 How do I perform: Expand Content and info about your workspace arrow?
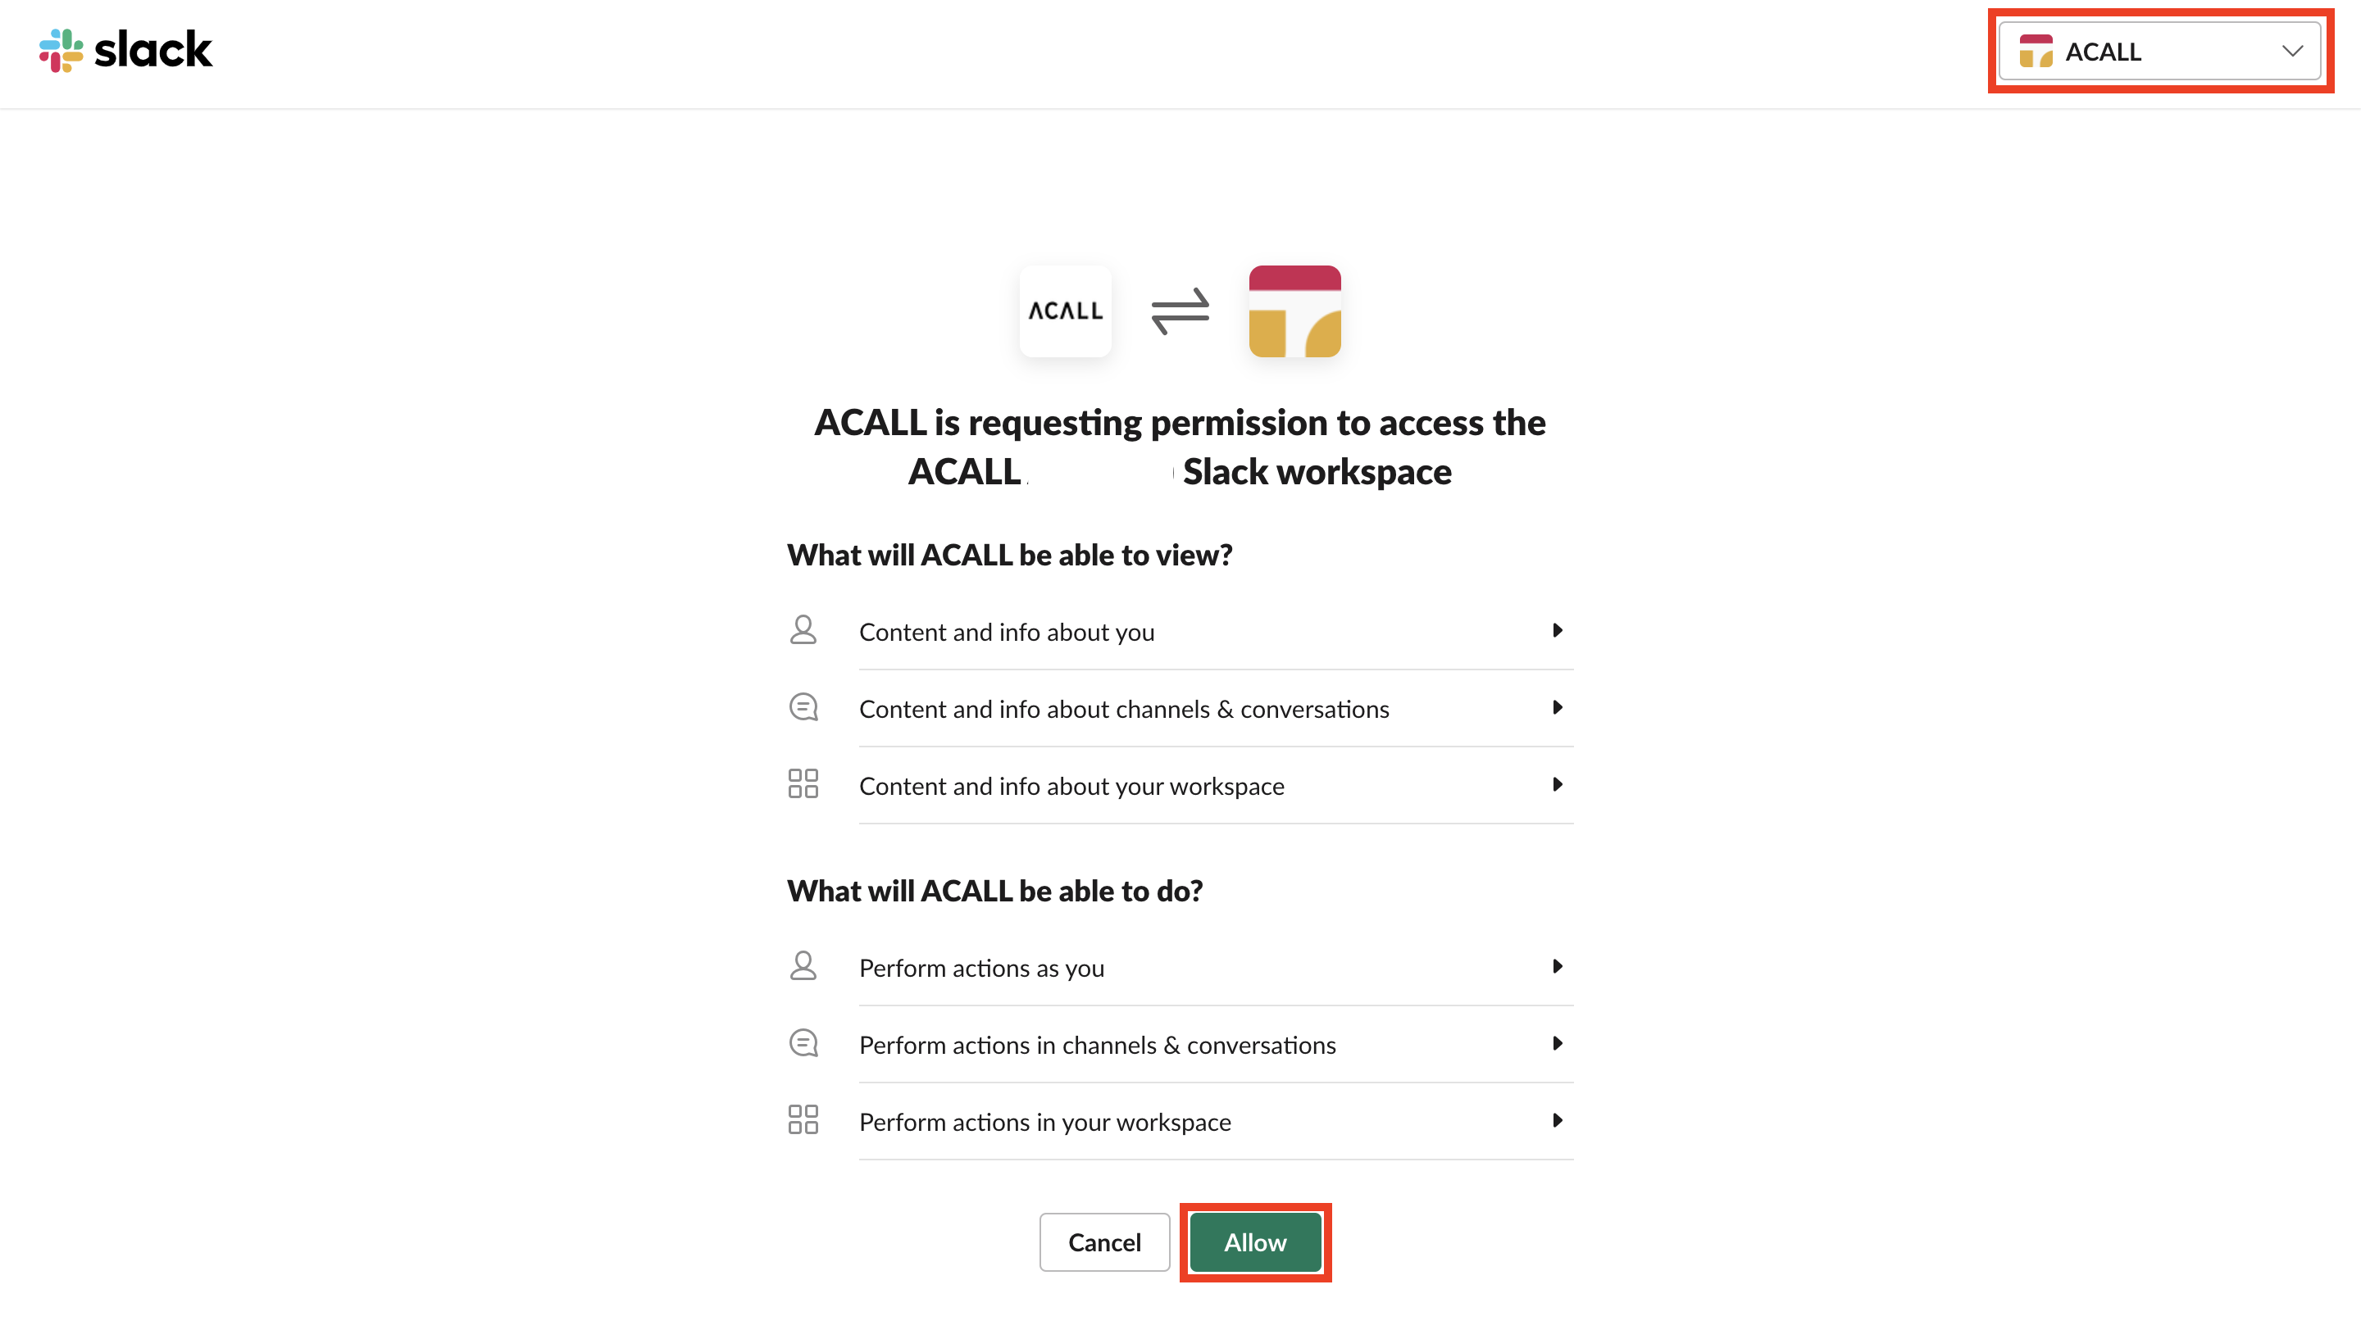1557,784
